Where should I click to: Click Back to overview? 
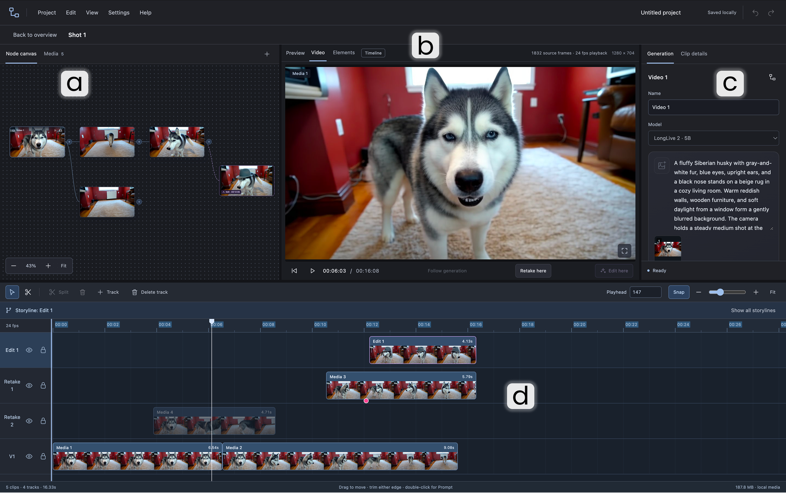click(x=35, y=35)
